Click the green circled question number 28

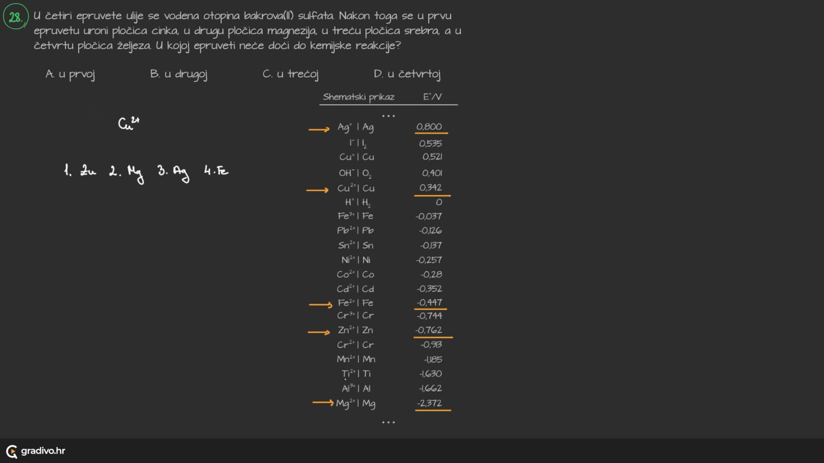[x=15, y=17]
